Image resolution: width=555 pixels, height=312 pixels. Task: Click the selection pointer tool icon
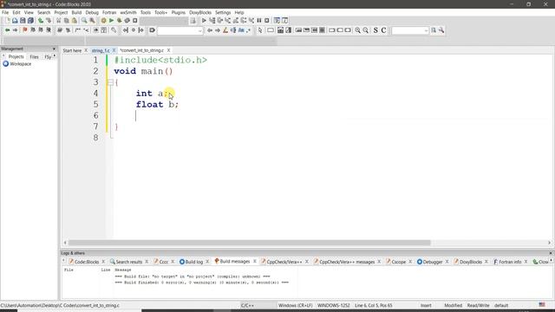[260, 30]
